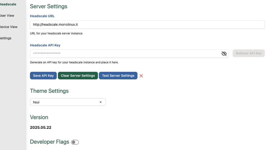Click 'URL for your headscale server instance' text
Viewport: 268px width, 150px height.
tap(56, 34)
